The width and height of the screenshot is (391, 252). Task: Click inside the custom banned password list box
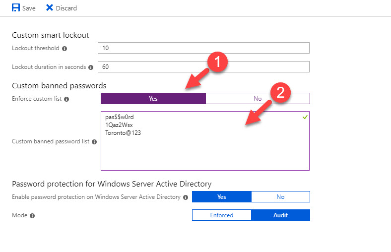[205, 141]
